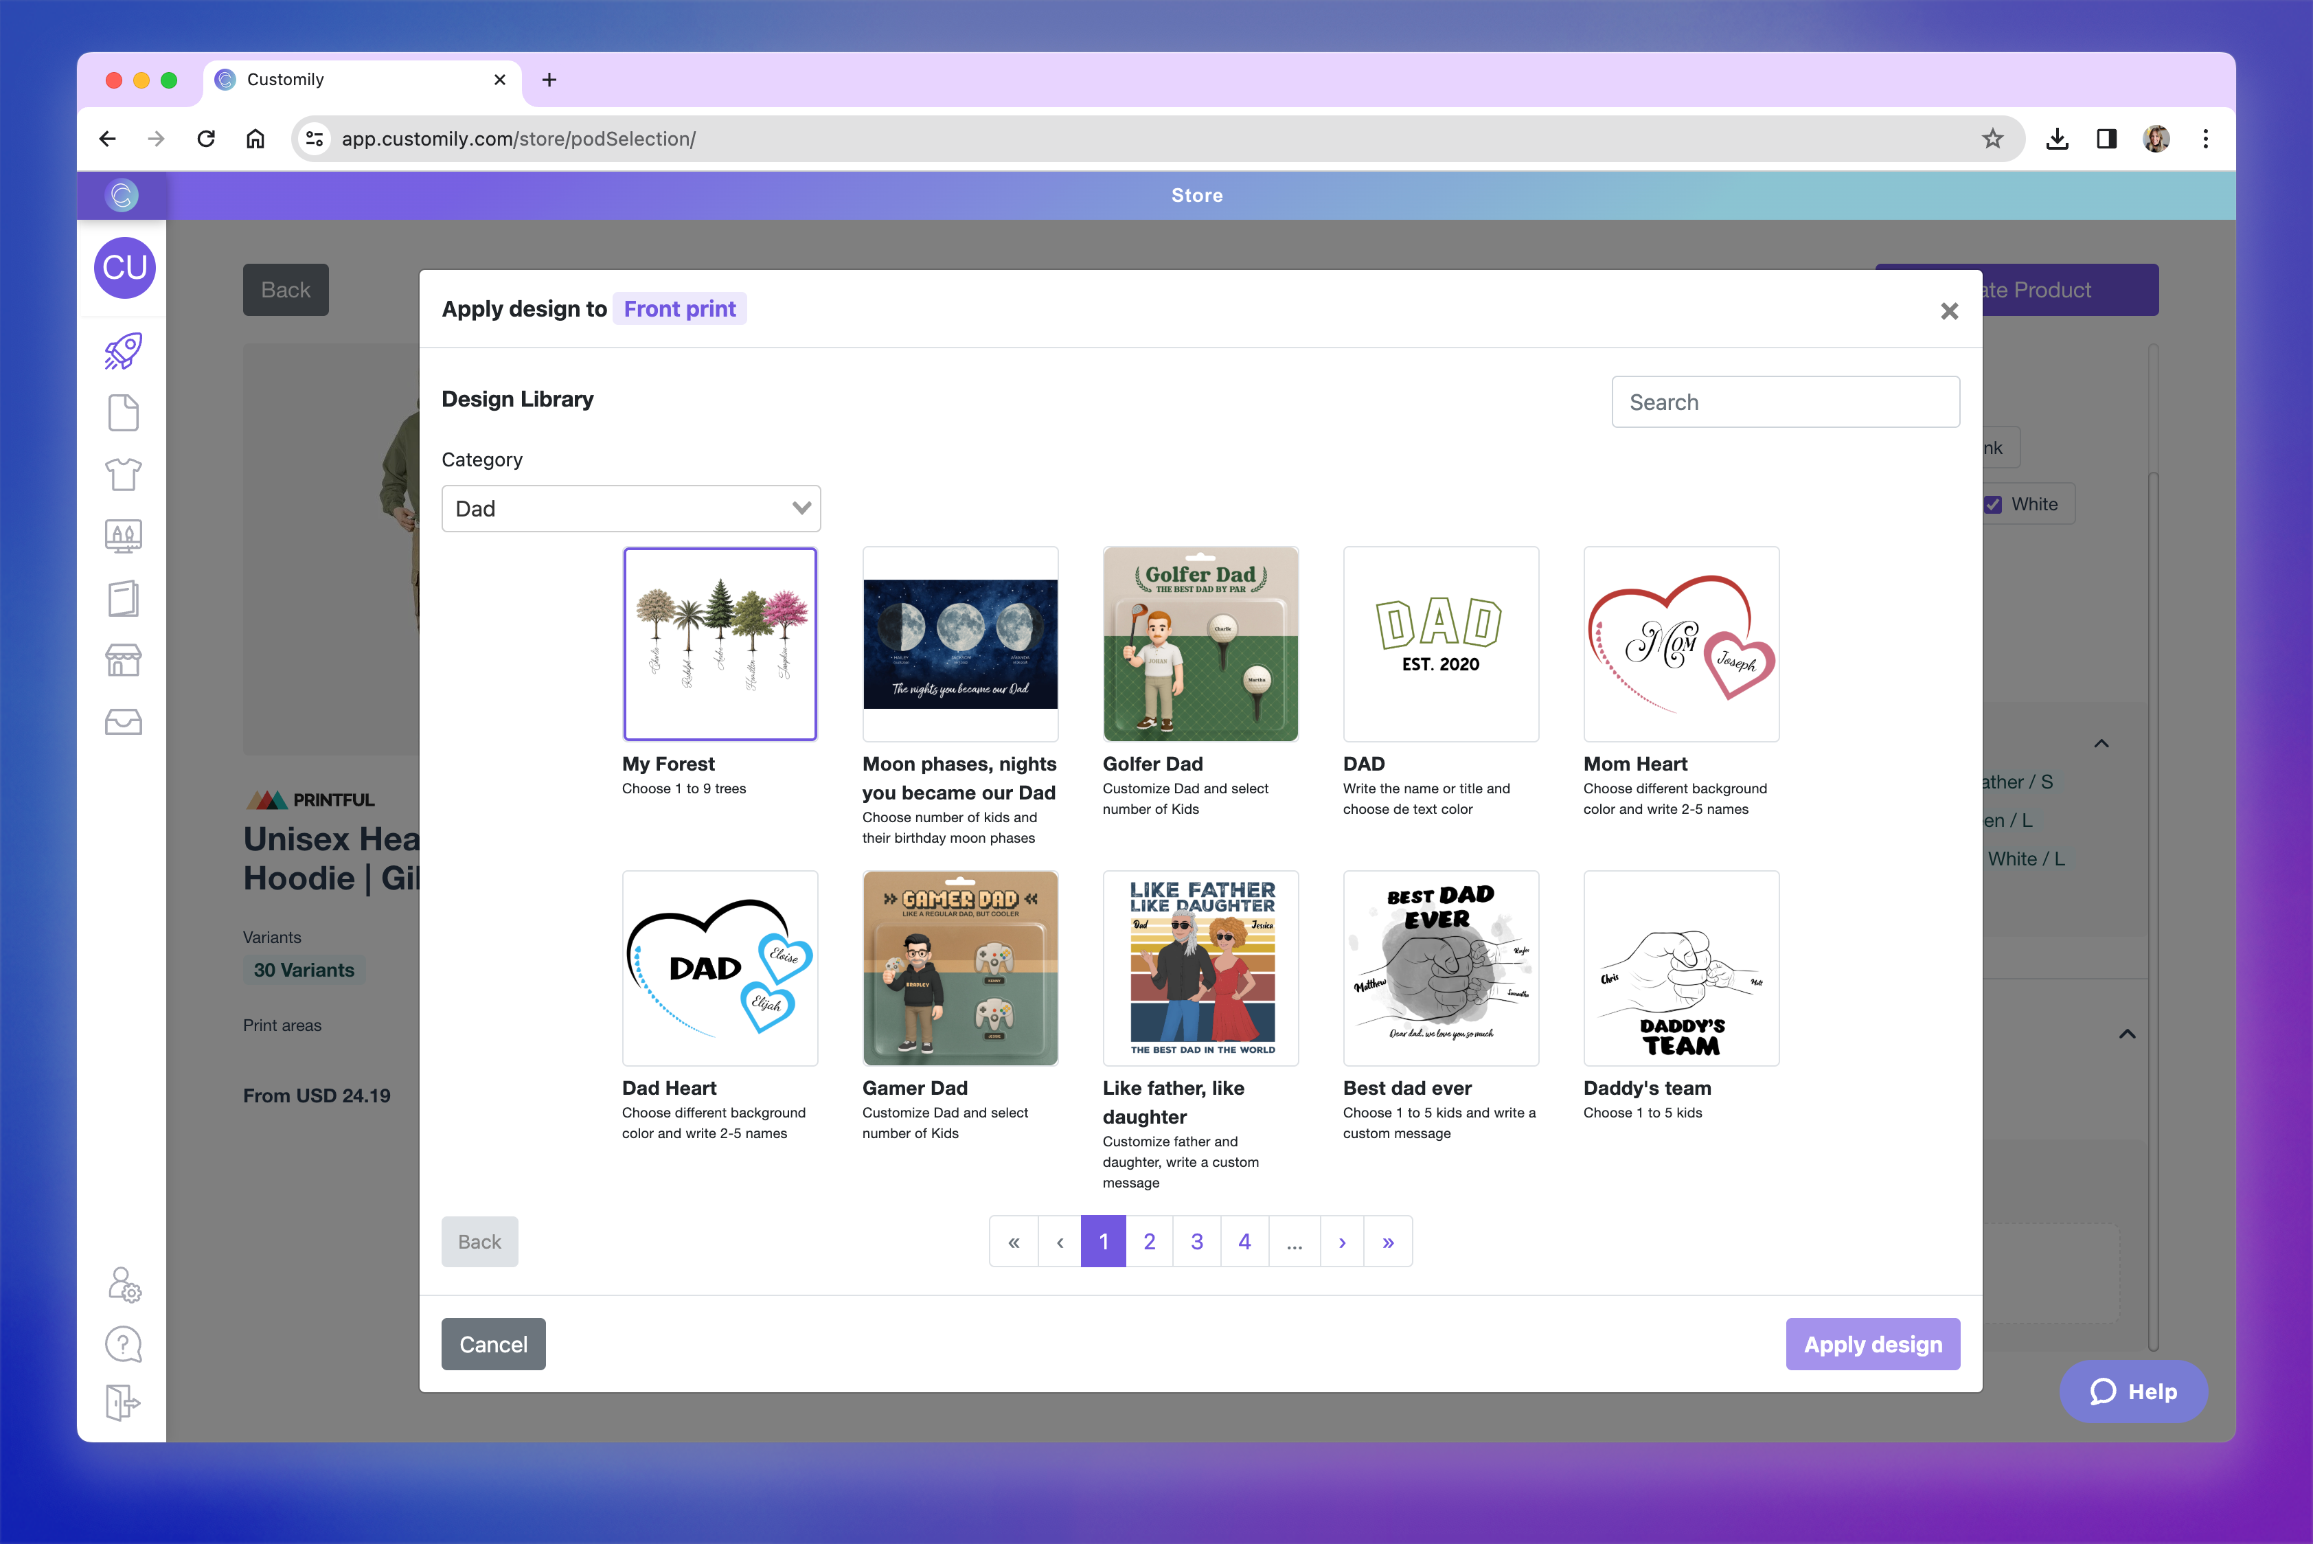Collapse the variants section chevron
Image resolution: width=2313 pixels, height=1544 pixels.
pyautogui.click(x=2101, y=743)
